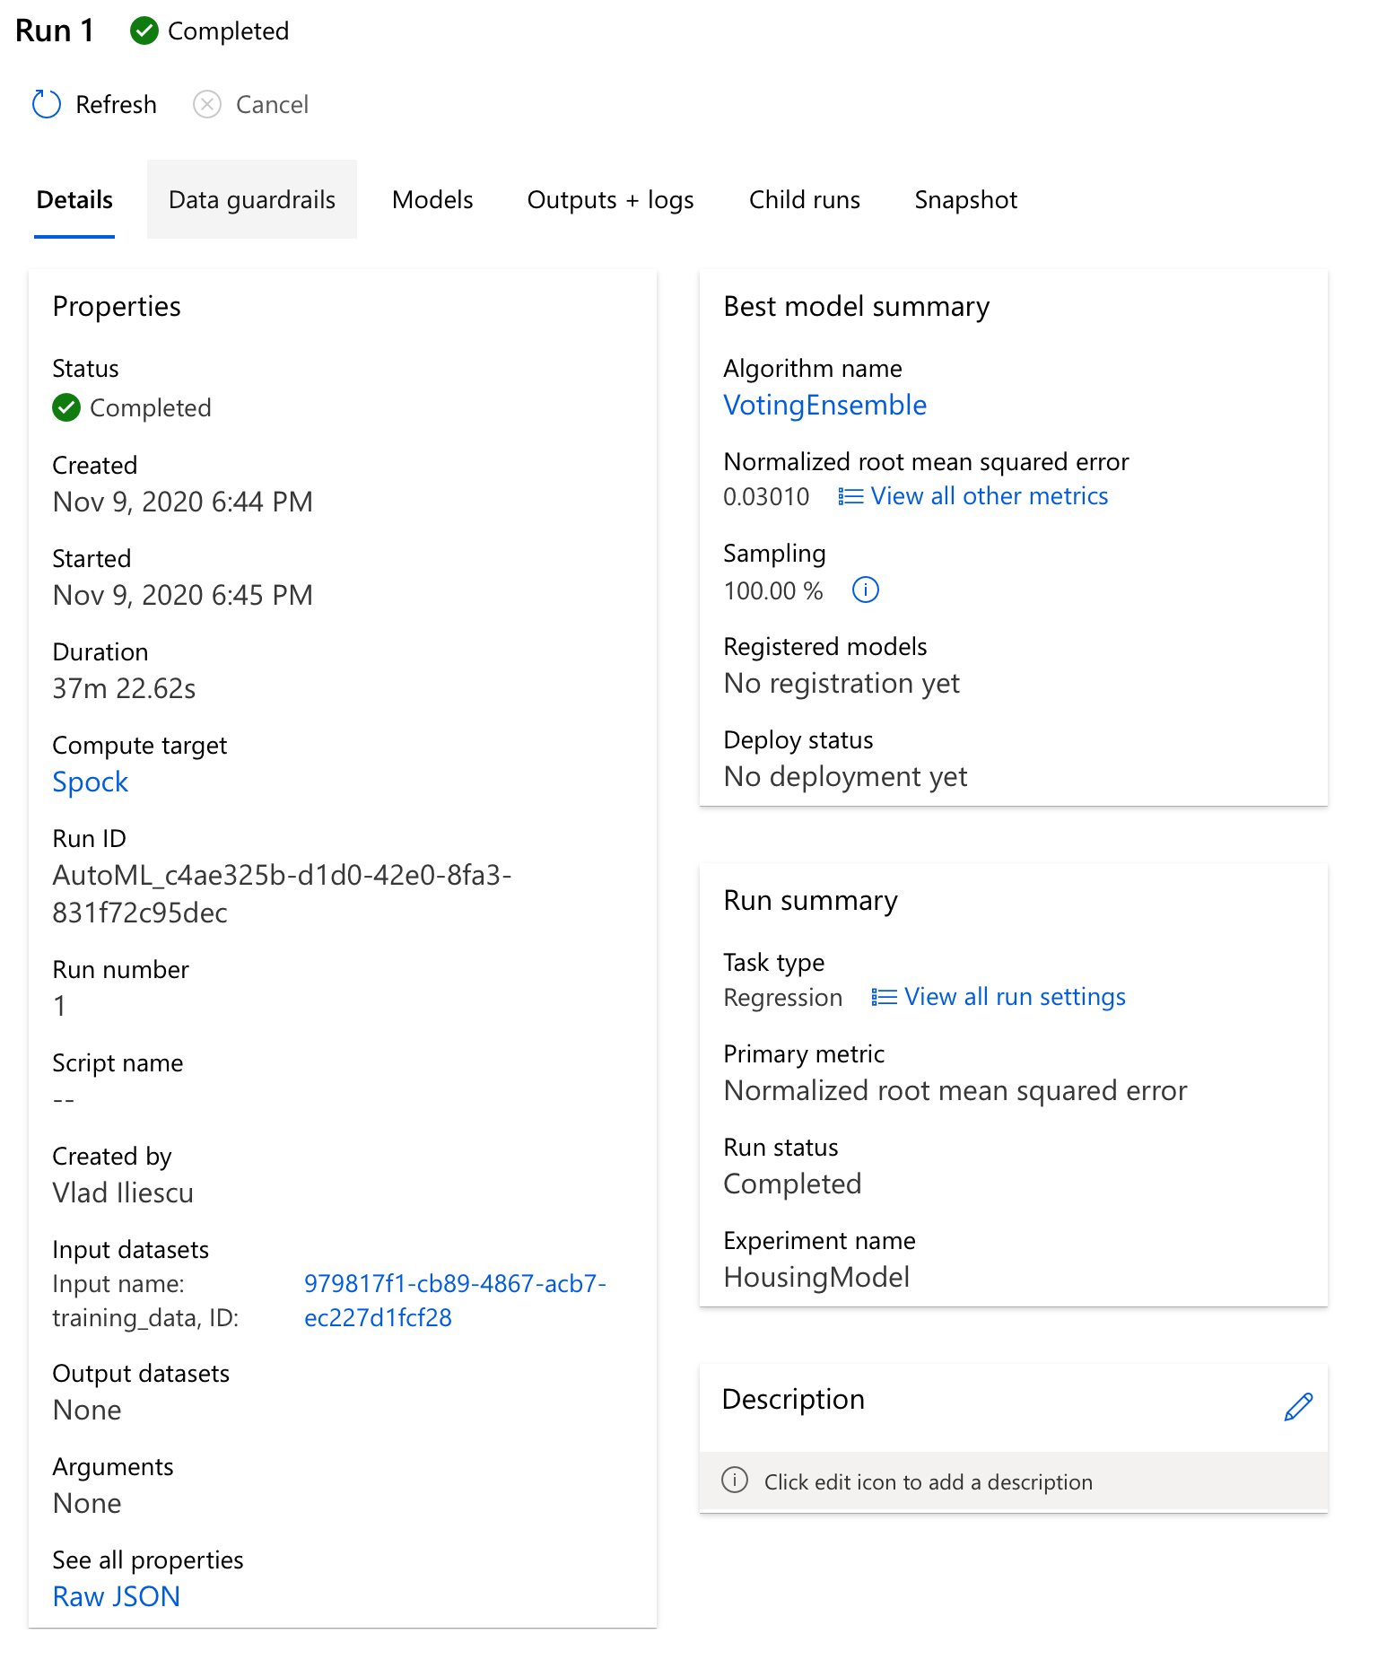Switch to the Child runs tab

[x=805, y=199]
